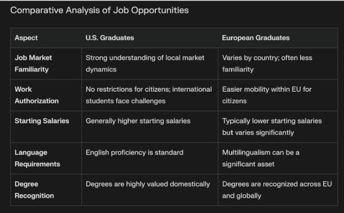344x213 pixels.
Task: Click the 'English proficiency is standard' cell
Action: (135, 152)
